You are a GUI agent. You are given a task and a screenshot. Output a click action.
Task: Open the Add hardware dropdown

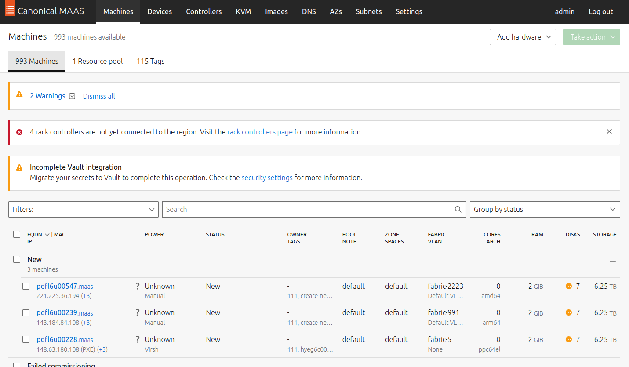pos(523,37)
